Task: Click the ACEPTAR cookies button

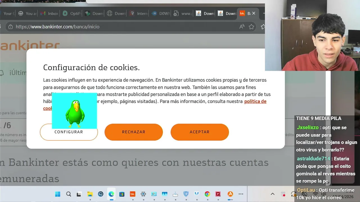Action: tap(200, 132)
